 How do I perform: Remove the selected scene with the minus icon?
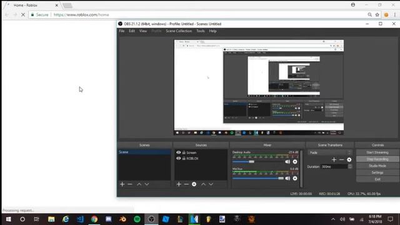point(130,184)
